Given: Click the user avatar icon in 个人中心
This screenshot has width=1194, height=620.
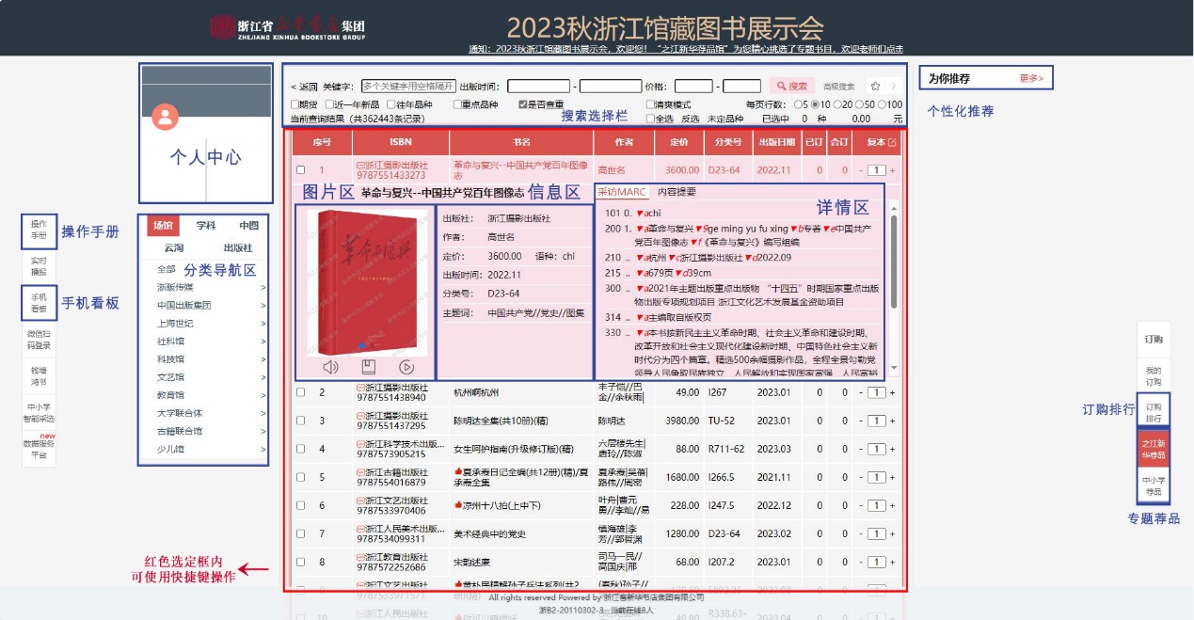Looking at the screenshot, I should coord(166,118).
